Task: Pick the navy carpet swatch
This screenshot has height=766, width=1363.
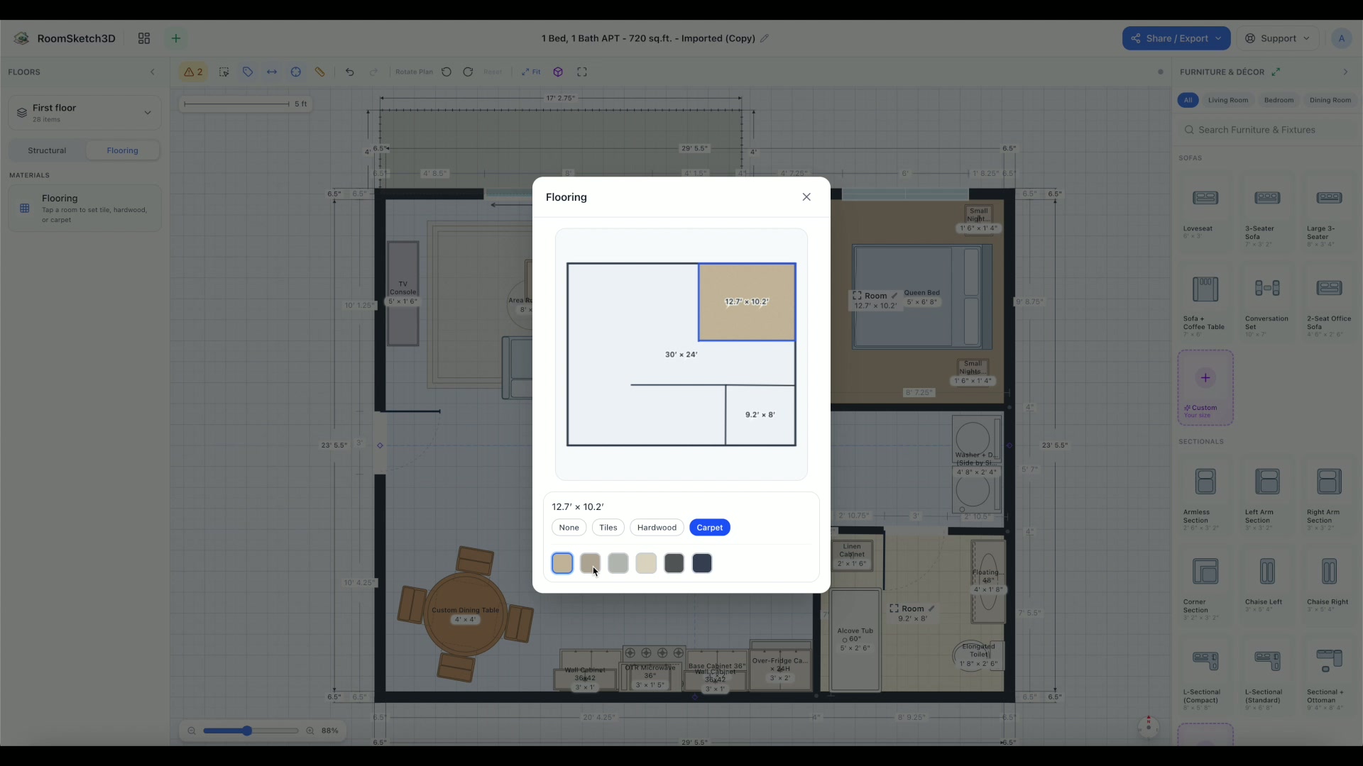Action: [x=702, y=563]
